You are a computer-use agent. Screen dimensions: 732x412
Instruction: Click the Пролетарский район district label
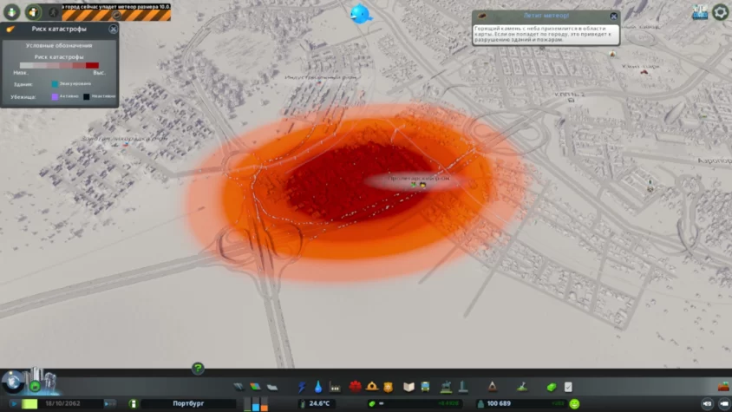tap(419, 179)
